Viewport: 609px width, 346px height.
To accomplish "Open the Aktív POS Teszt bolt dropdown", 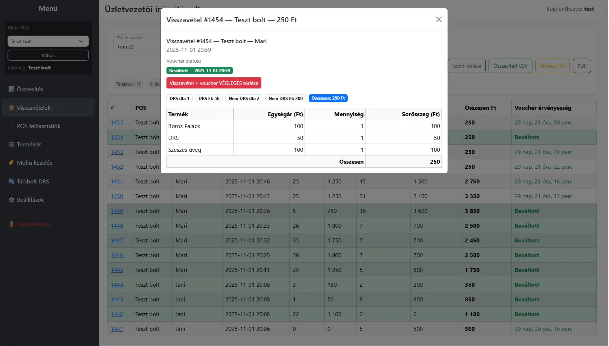I will click(x=48, y=41).
